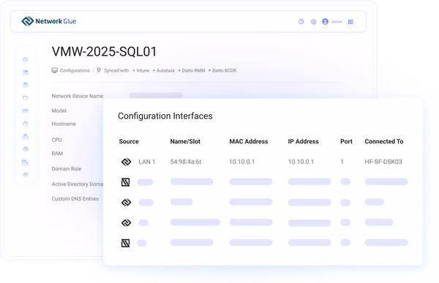Click the Port column header

pos(346,141)
